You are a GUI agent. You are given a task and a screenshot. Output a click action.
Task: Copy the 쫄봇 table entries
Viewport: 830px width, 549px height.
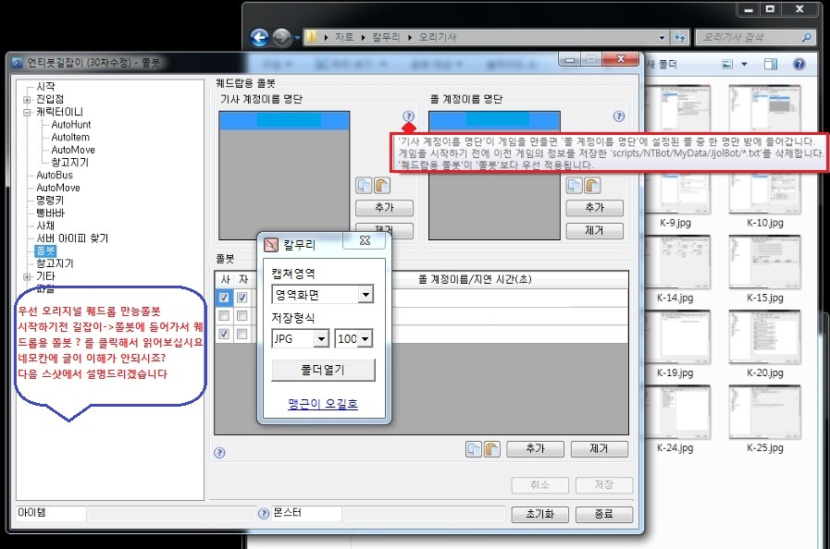474,449
